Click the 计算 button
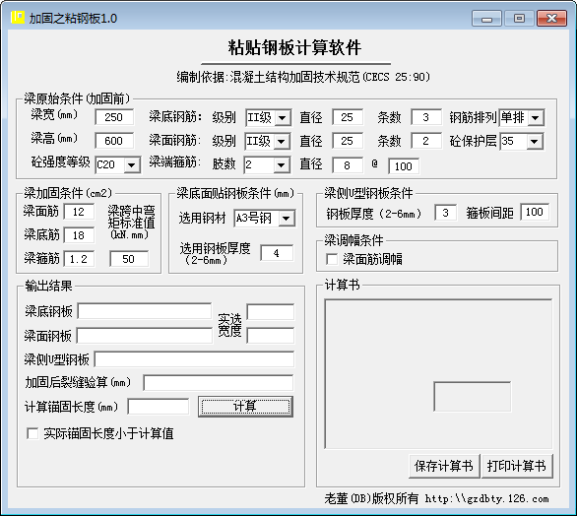 pos(245,407)
